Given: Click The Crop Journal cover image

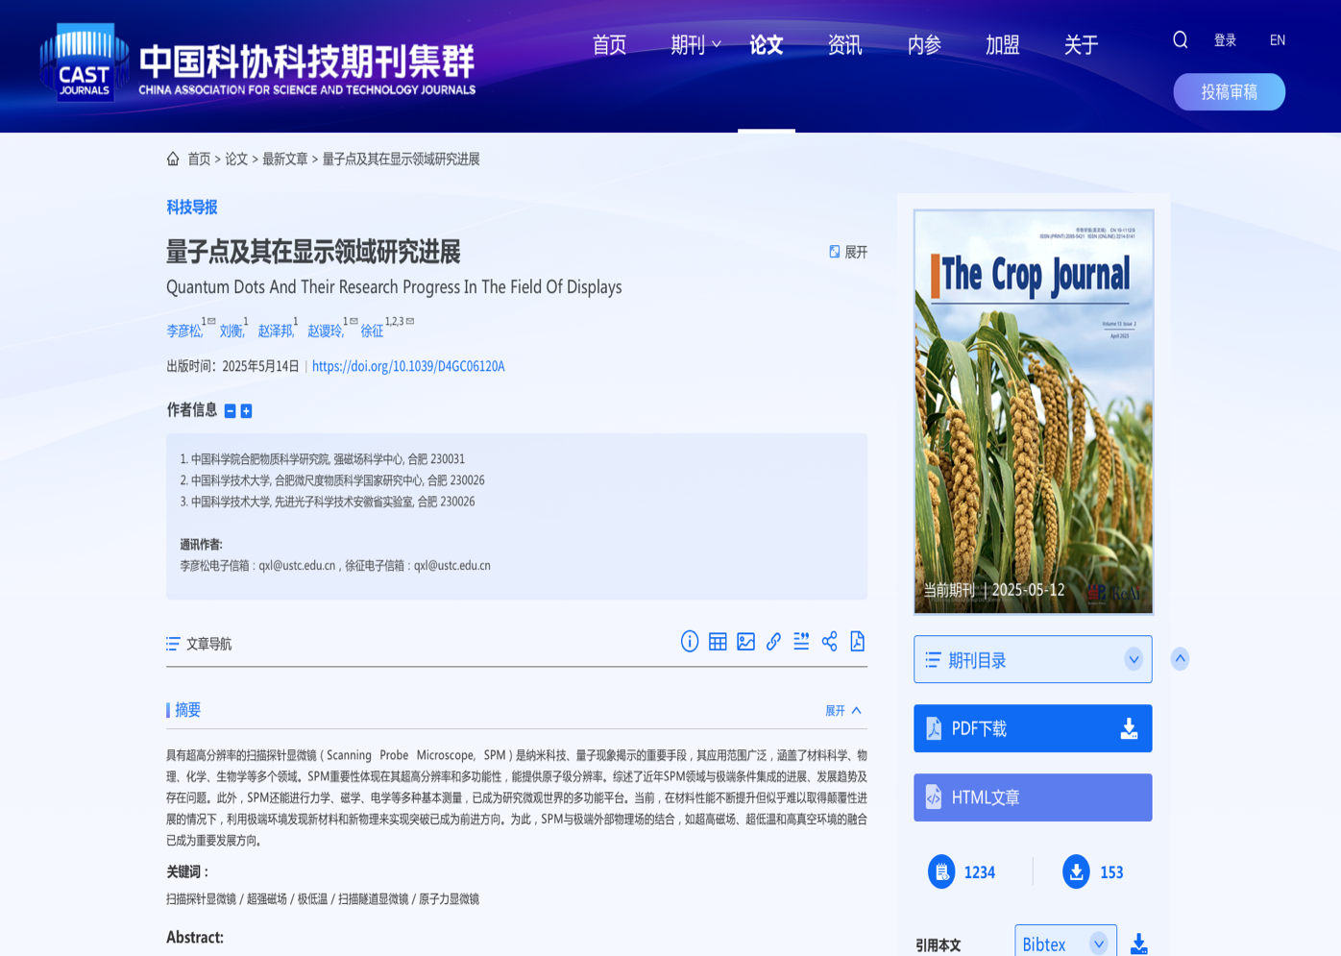Looking at the screenshot, I should coord(1034,412).
